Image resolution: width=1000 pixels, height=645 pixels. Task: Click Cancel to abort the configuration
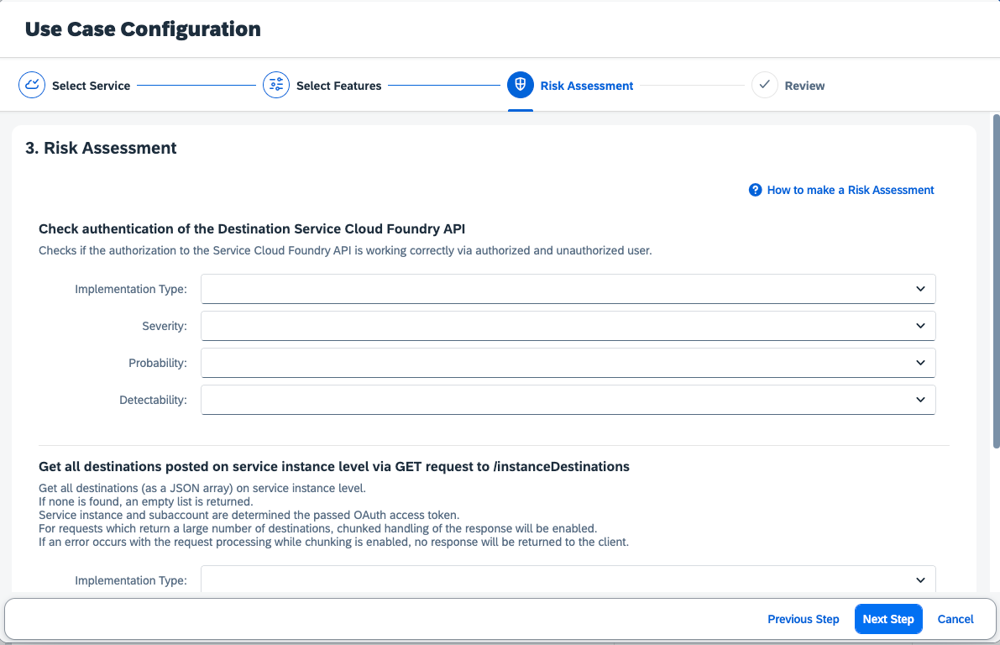point(955,619)
